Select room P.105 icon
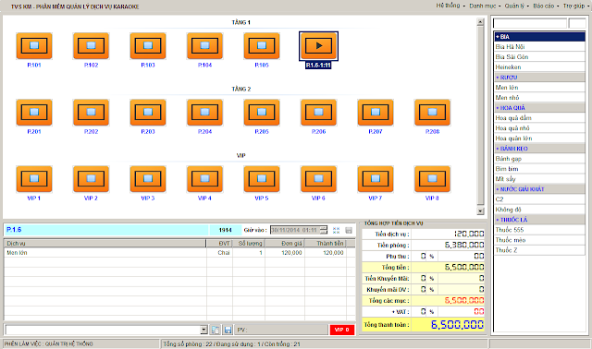Viewport: 592px width, 349px height. (x=262, y=45)
